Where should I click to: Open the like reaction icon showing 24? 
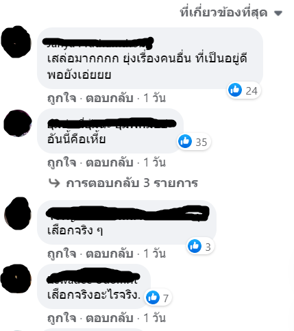tap(234, 90)
